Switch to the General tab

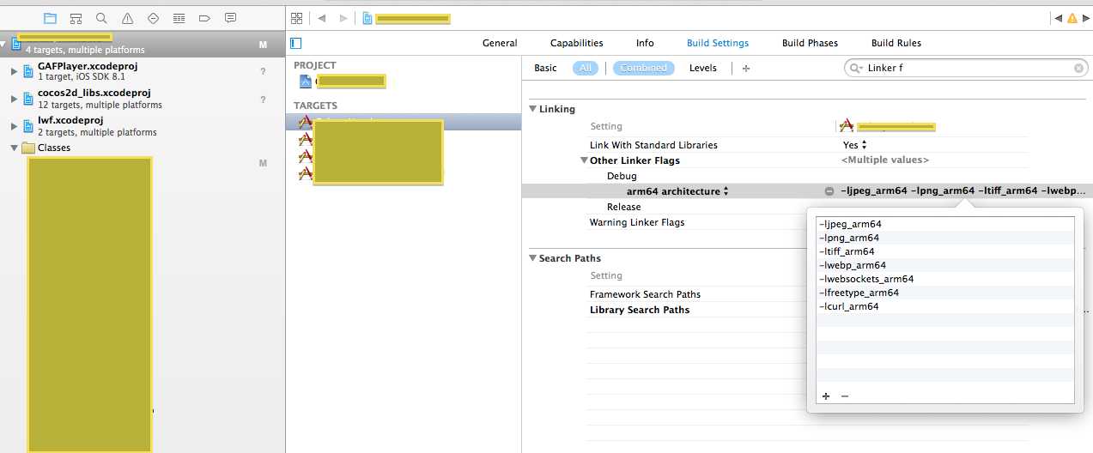[500, 43]
